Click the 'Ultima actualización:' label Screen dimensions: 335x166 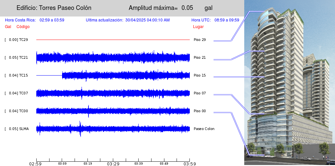105,20
